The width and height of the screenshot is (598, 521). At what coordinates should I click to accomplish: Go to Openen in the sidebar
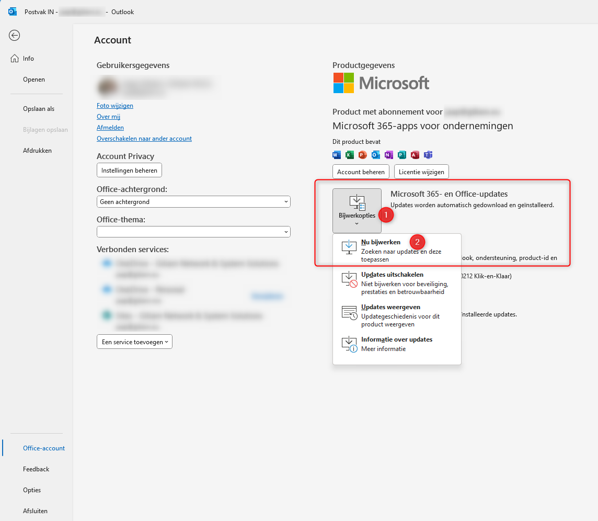pyautogui.click(x=34, y=80)
